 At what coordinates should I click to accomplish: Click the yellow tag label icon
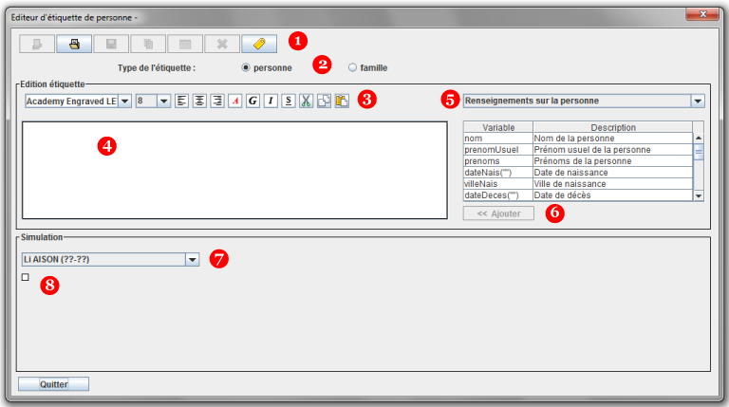point(259,45)
